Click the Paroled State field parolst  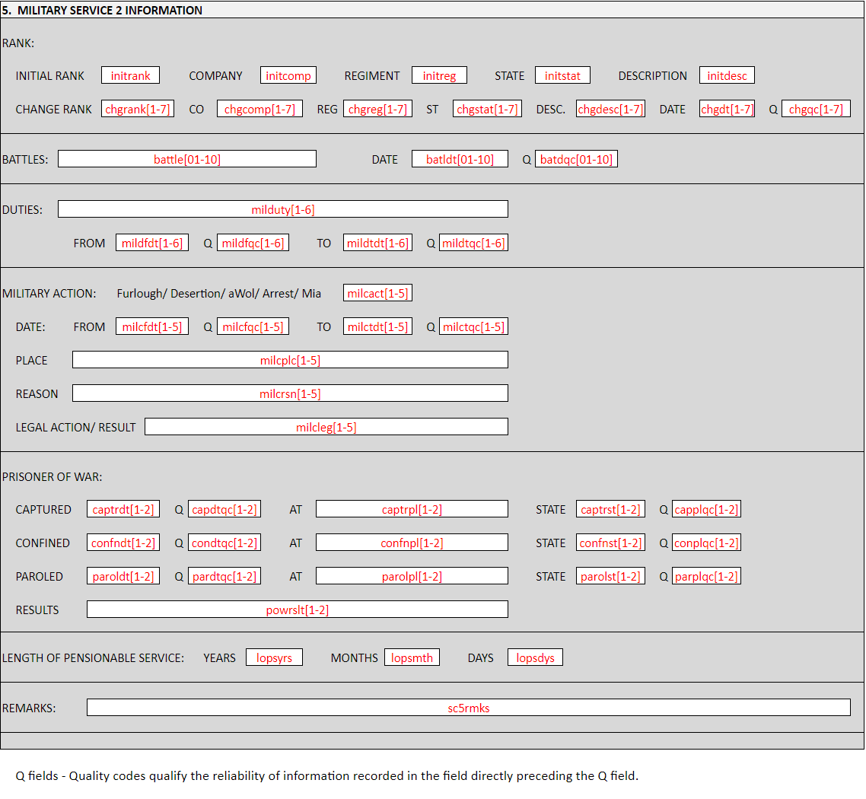(x=610, y=576)
